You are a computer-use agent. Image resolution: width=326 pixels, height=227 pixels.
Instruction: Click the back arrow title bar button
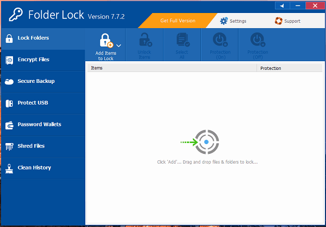tap(282, 5)
